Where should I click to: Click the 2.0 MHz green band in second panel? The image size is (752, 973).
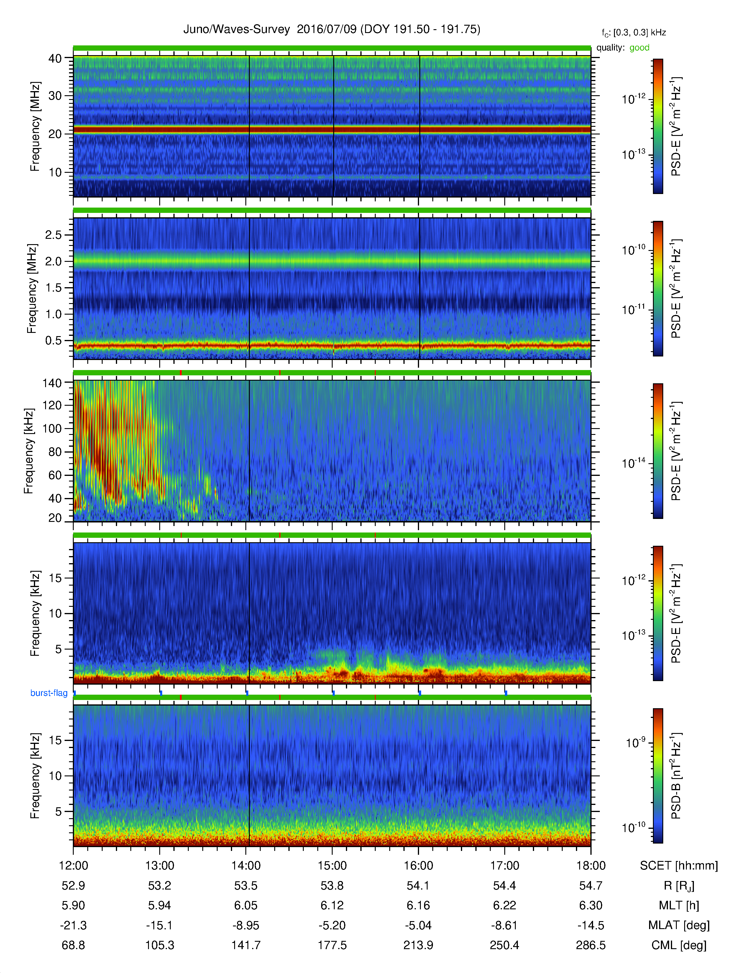(x=332, y=260)
